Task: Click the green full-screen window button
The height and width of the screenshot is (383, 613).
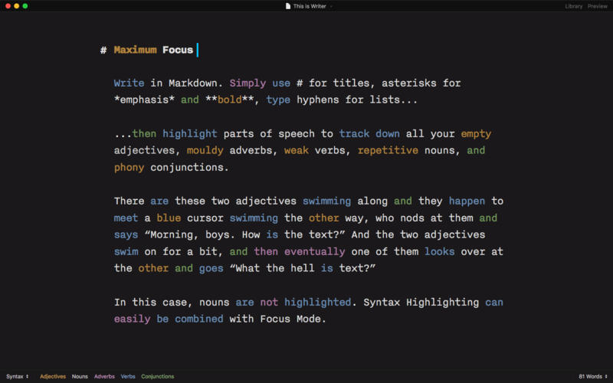Action: pos(25,6)
